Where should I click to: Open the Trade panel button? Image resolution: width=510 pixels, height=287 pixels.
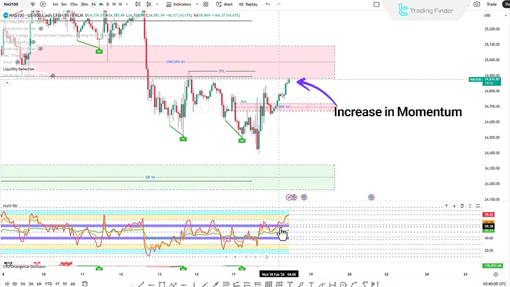coord(492,4)
